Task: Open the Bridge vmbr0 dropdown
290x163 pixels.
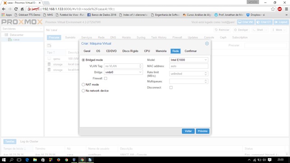Action: pos(140,72)
